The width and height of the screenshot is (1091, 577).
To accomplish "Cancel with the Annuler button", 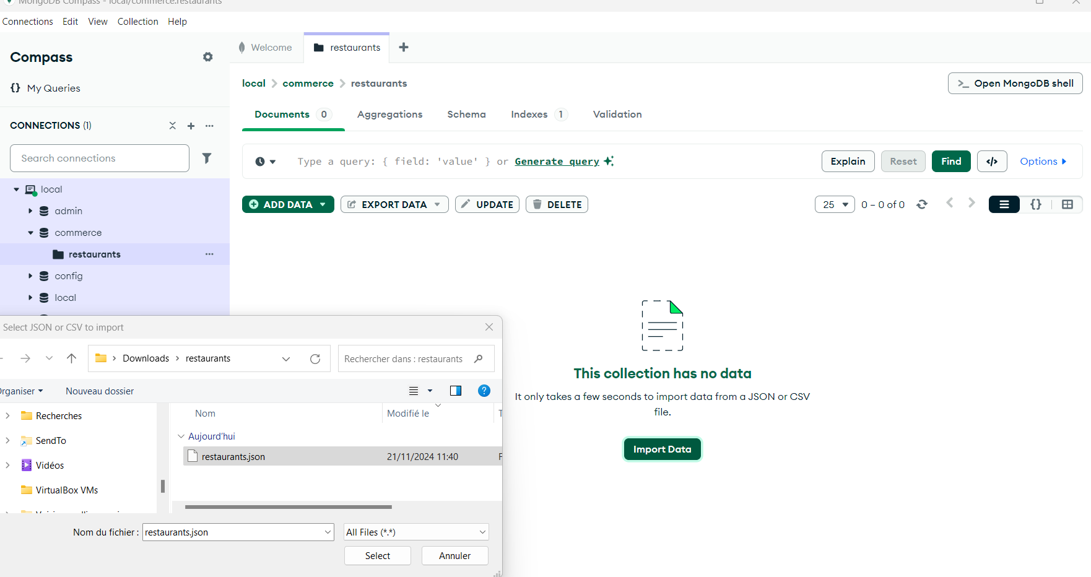I will (455, 556).
